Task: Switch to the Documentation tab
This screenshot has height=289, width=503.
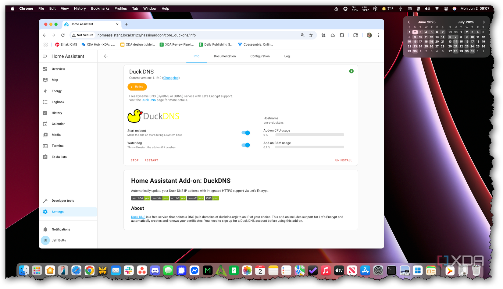Action: pos(225,56)
